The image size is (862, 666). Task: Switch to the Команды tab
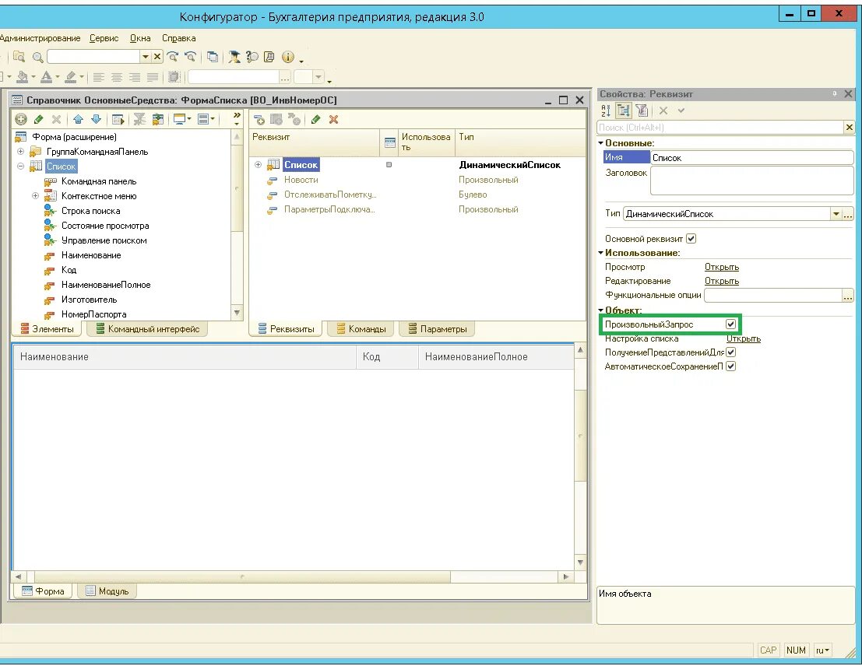[x=361, y=328]
